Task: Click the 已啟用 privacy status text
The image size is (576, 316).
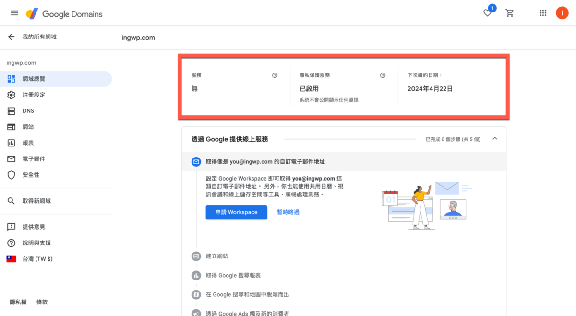Action: click(x=309, y=89)
